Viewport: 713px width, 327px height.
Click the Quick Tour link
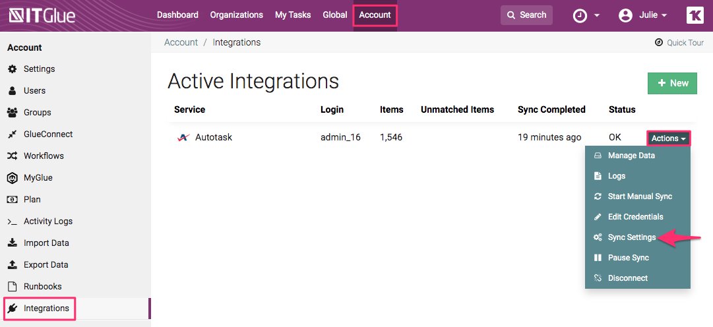pos(679,43)
